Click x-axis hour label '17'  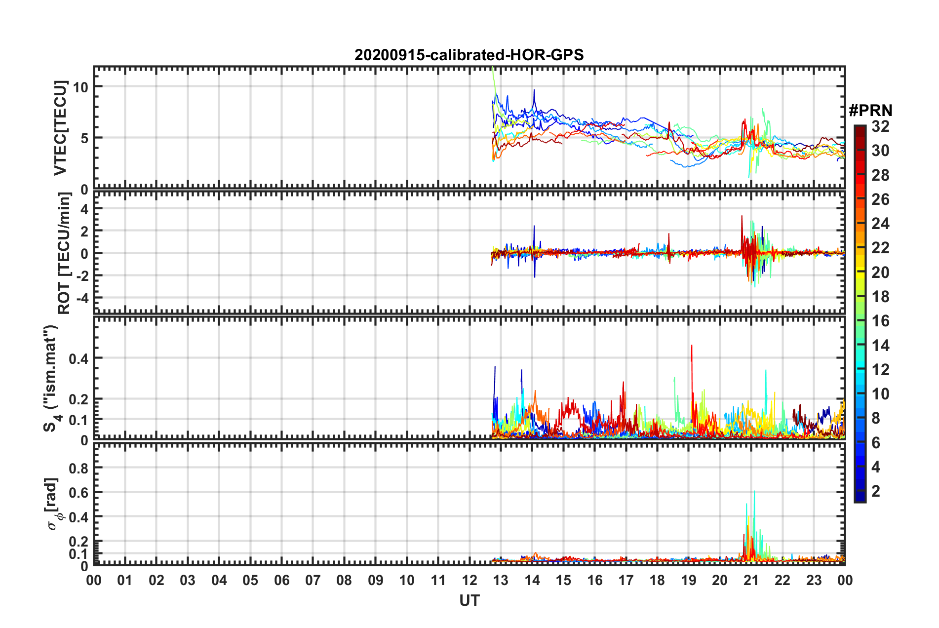[626, 580]
